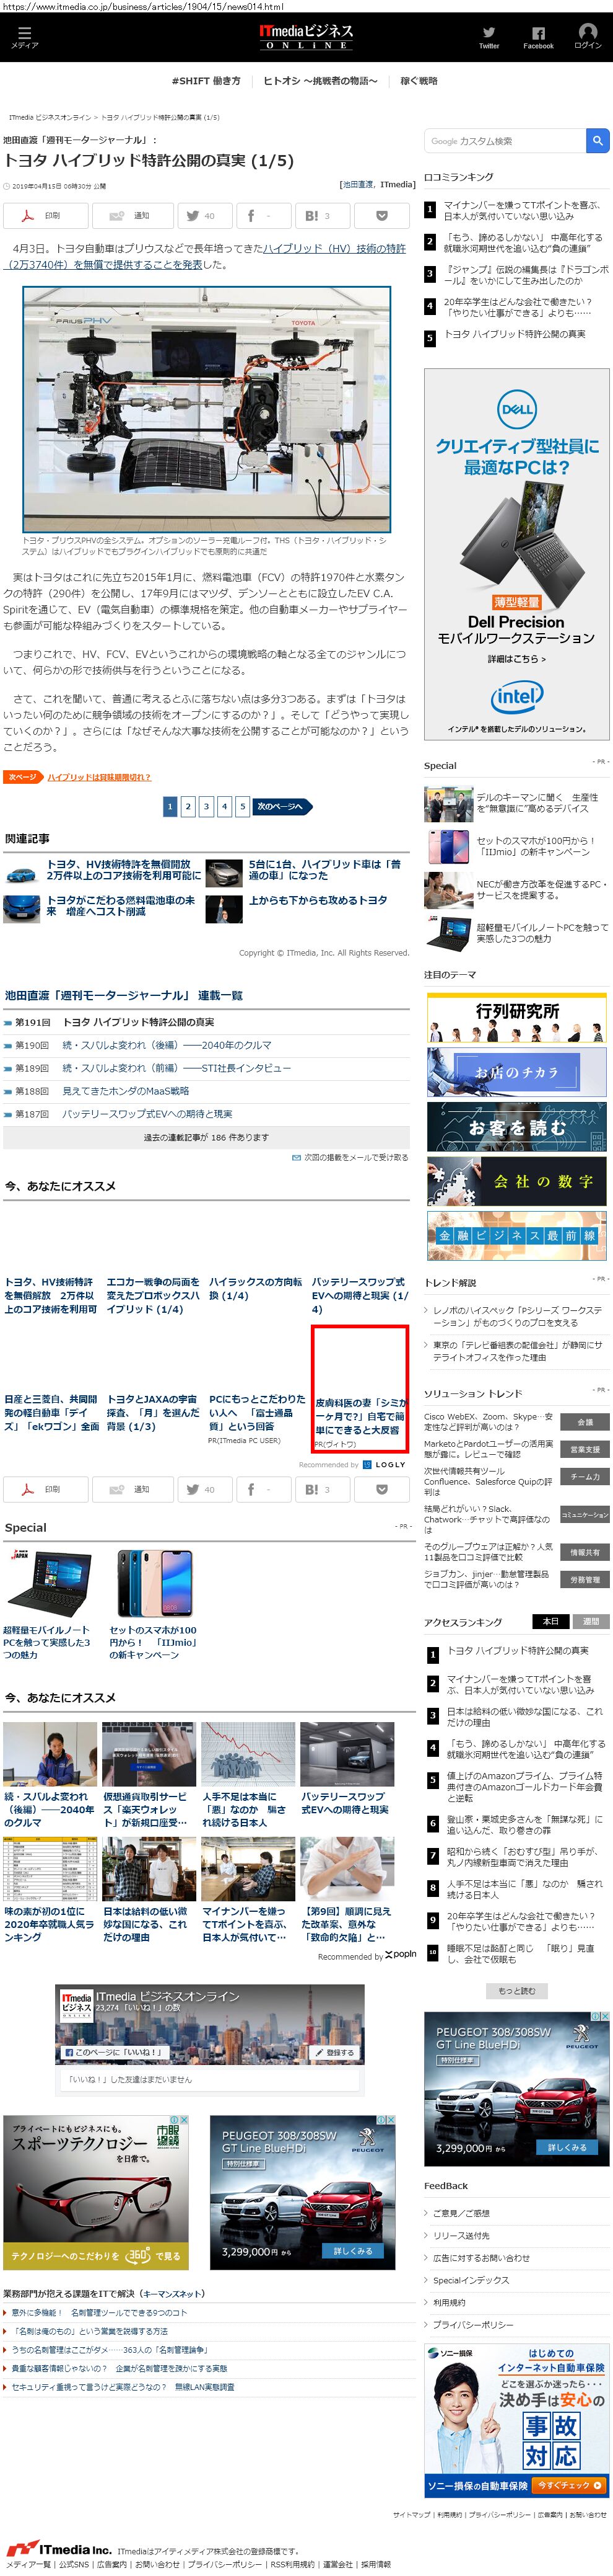Screen dimensions: 613x2576
Task: Click the Google カスタム検索 input field
Action: point(506,141)
